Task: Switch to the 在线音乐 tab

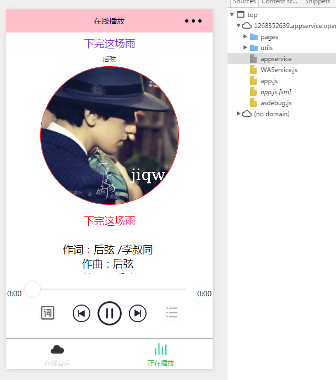Action: tap(57, 355)
